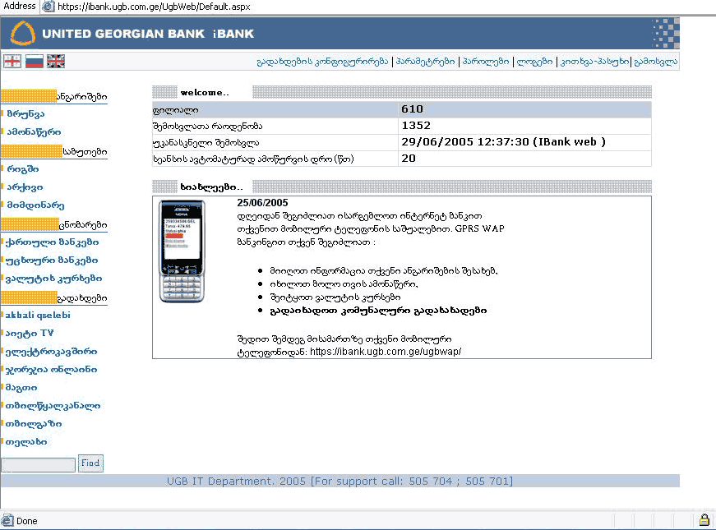The width and height of the screenshot is (716, 530).
Task: Open პაროლები in top menu
Action: (486, 61)
